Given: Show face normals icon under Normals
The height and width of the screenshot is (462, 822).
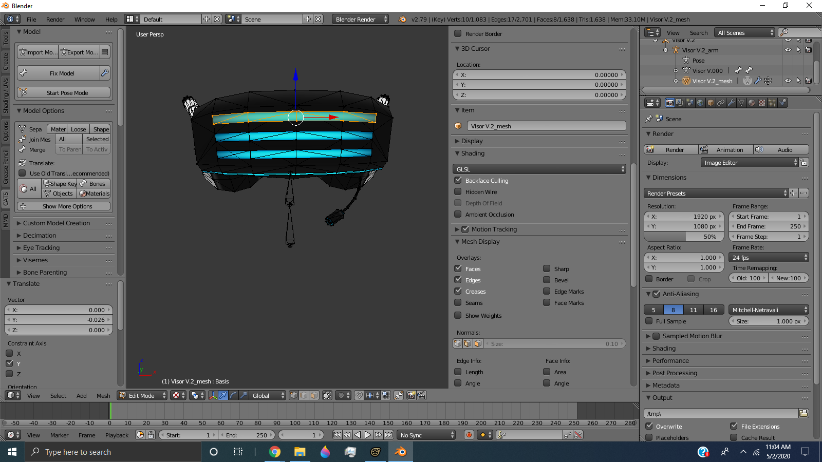Looking at the screenshot, I should [x=478, y=343].
